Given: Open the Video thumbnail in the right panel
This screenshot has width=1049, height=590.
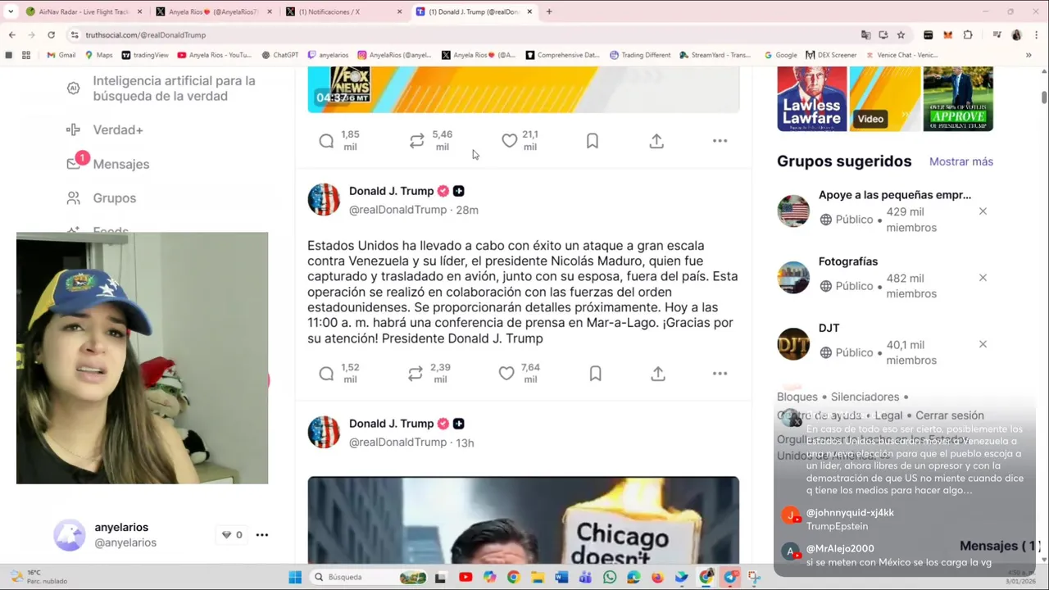Looking at the screenshot, I should pos(885,99).
